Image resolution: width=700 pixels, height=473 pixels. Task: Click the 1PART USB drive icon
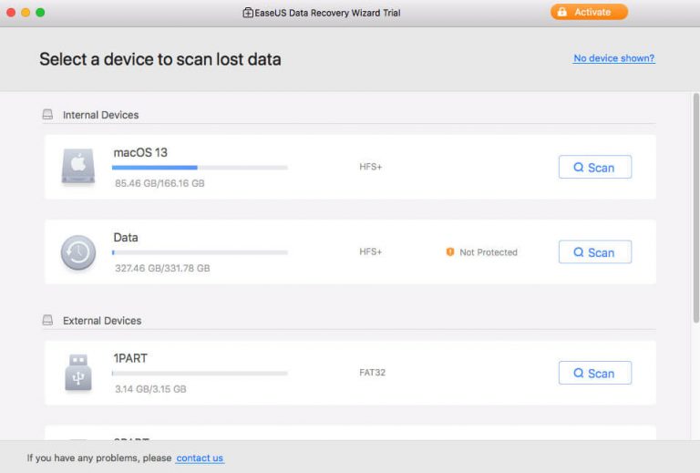coord(77,373)
